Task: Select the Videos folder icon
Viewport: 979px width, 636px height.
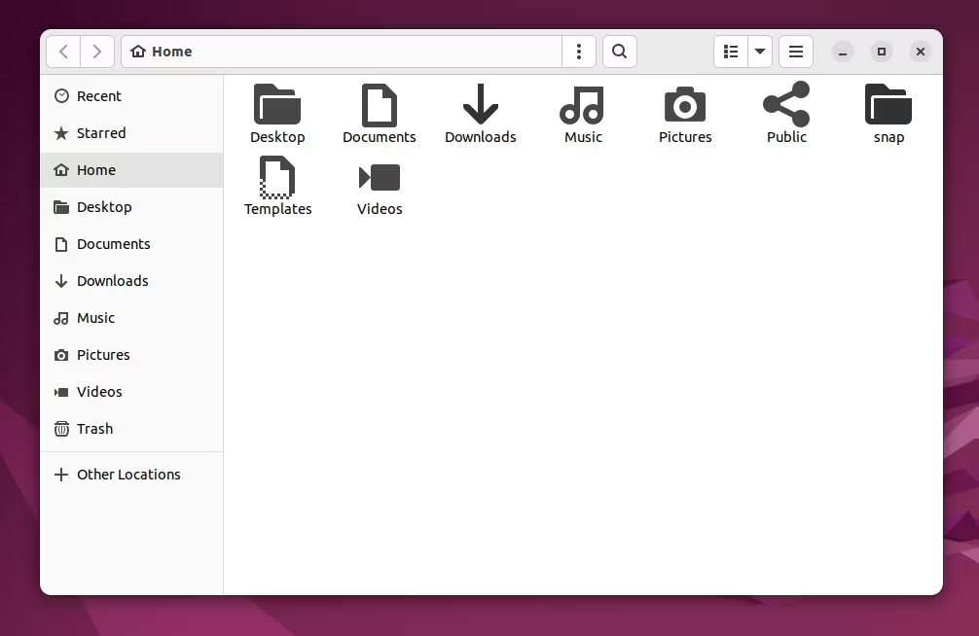Action: click(x=380, y=178)
